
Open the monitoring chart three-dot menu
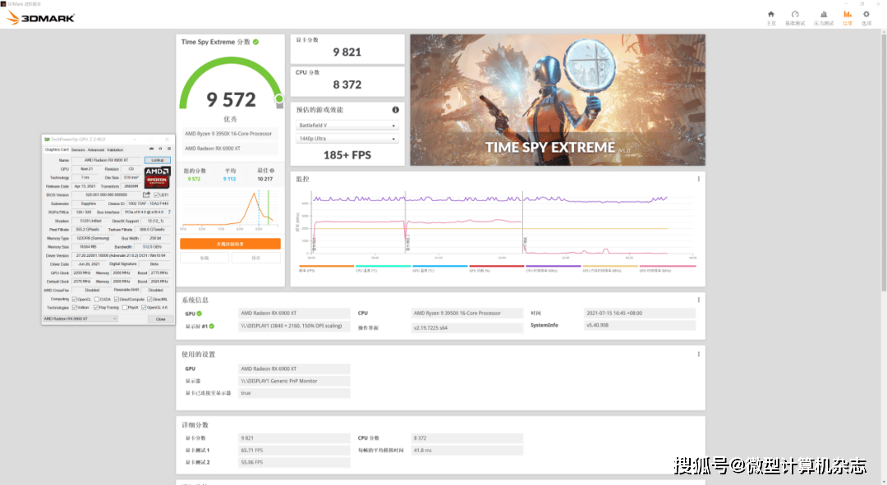tap(699, 179)
